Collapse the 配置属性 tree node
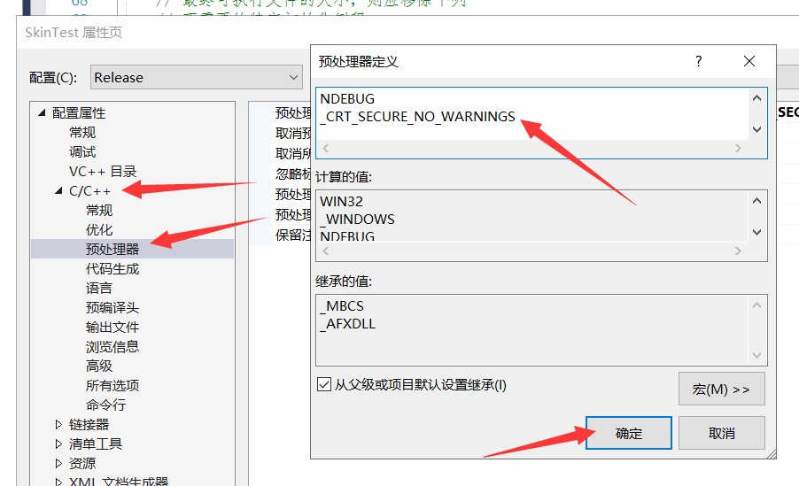Viewport: 799px width, 486px height. coord(42,112)
